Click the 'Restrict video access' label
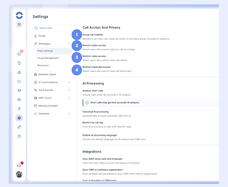Screen dimensions: 228x187 pos(94,56)
